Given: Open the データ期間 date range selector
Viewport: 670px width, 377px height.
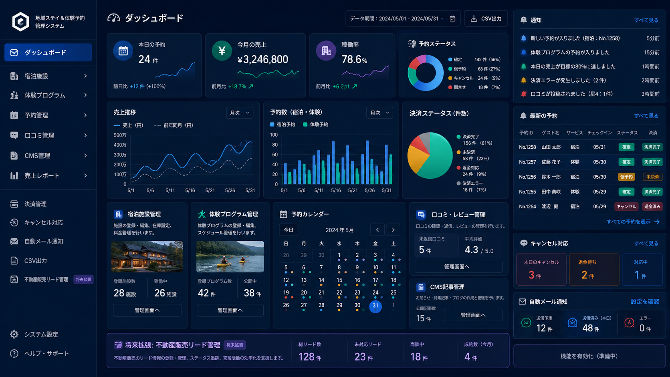Looking at the screenshot, I should tap(403, 18).
